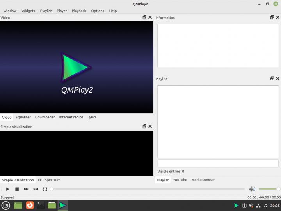This screenshot has height=211, width=281.
Task: Click the playlist filter input field
Action: click(x=218, y=163)
